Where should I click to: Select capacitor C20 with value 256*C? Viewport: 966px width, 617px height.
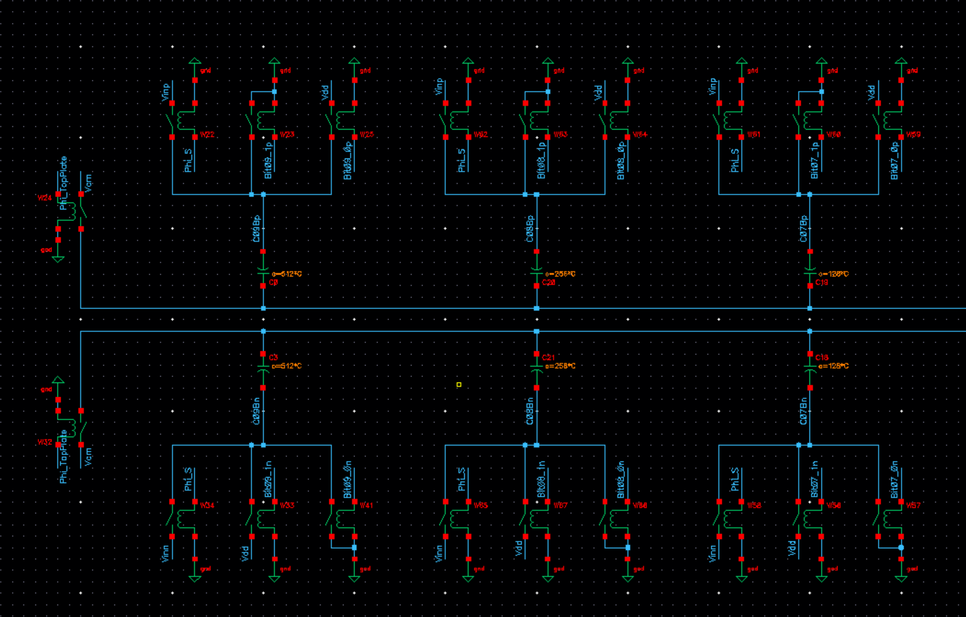[x=537, y=269]
